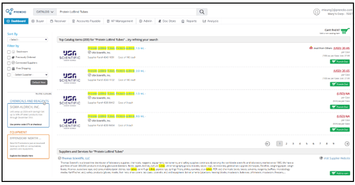Expand the Select Supplier dropdown
Screen dimensions: 355x185
click(x=29, y=75)
